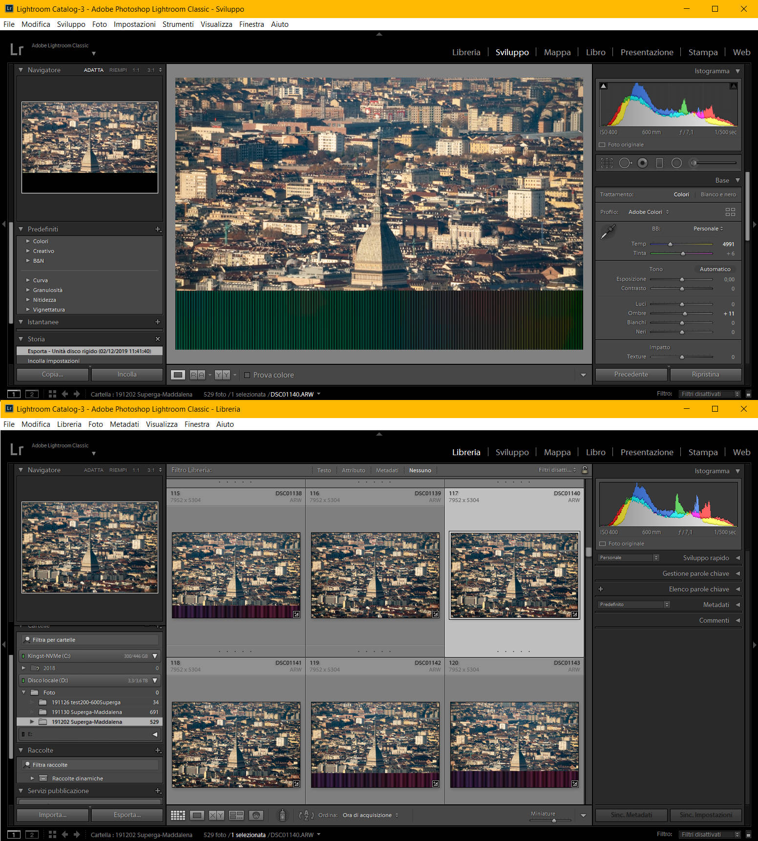This screenshot has height=841, width=758.
Task: Click the Importa... button
Action: point(53,815)
